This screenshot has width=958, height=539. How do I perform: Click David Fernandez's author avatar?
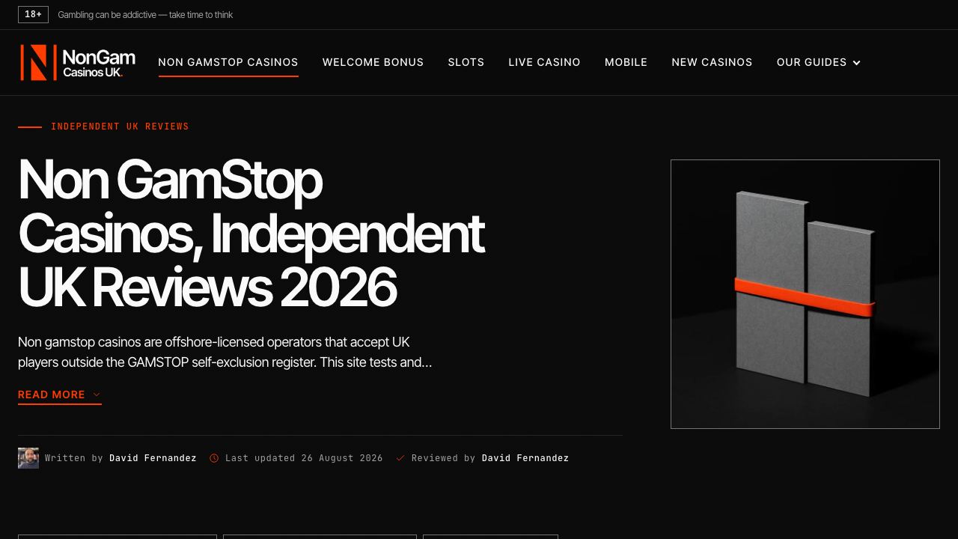[x=28, y=458]
